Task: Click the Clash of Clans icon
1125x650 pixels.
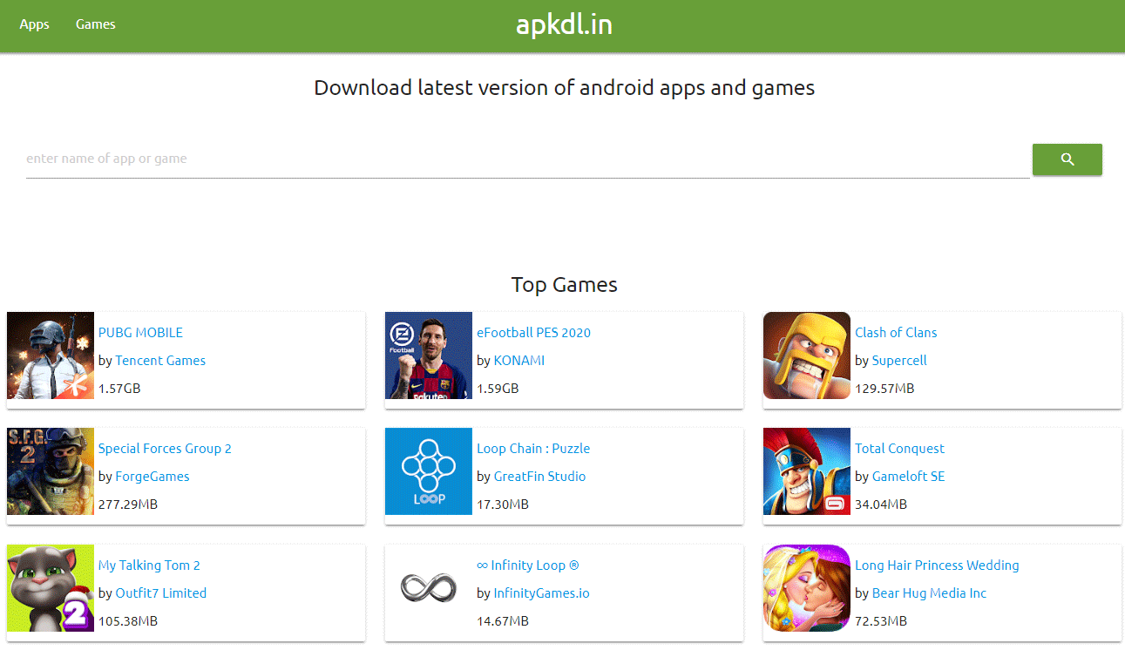Action: coord(807,355)
